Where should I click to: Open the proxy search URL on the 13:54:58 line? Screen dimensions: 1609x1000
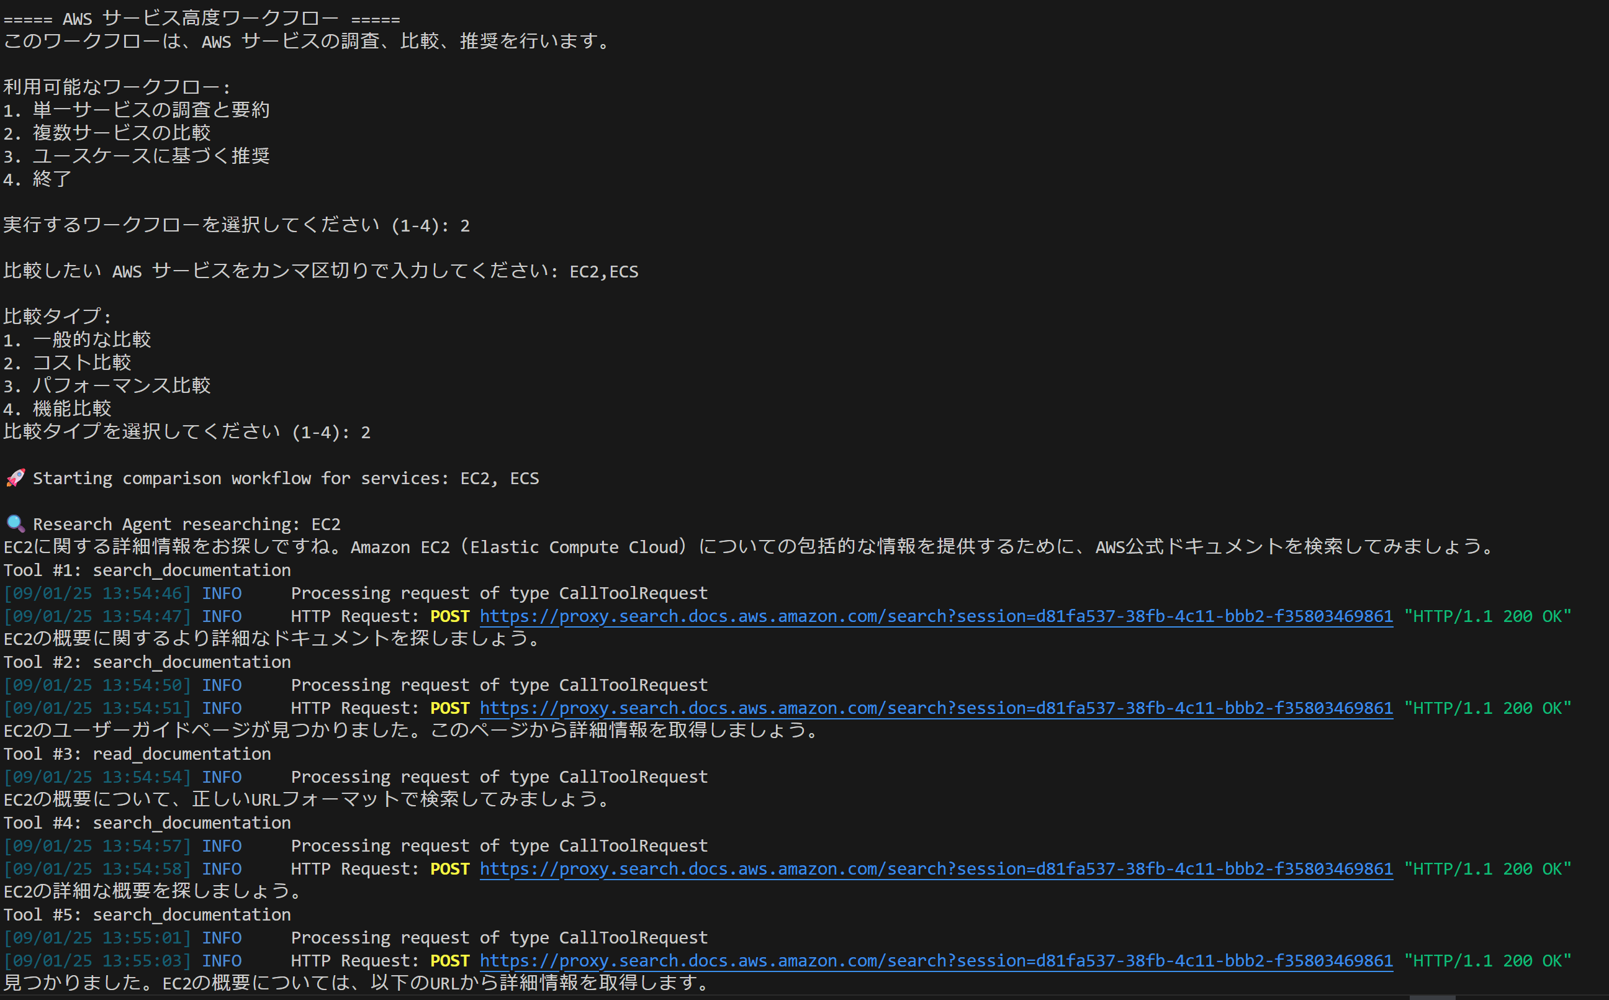[935, 869]
